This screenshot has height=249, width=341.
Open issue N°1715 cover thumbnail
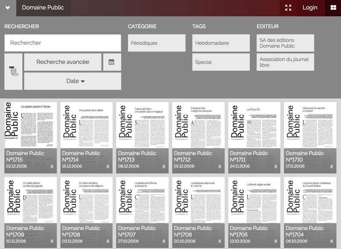(31, 125)
